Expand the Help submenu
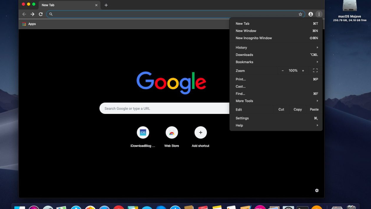Screen dimensions: 371x209 [276, 125]
